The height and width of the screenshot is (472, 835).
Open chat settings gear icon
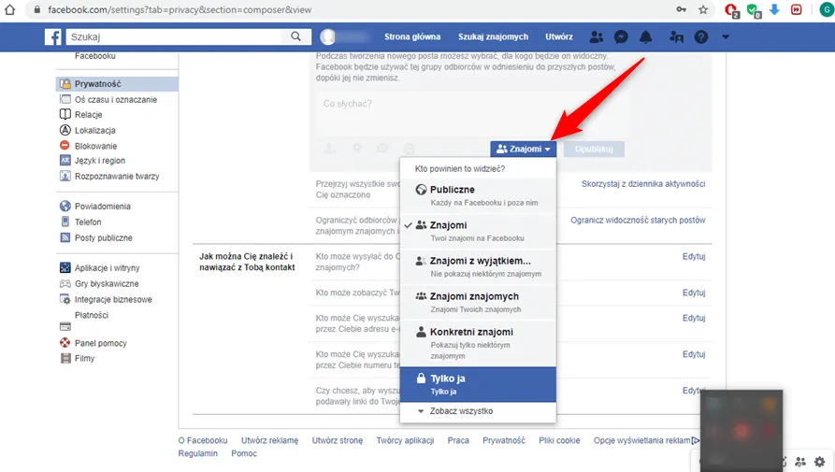820,462
